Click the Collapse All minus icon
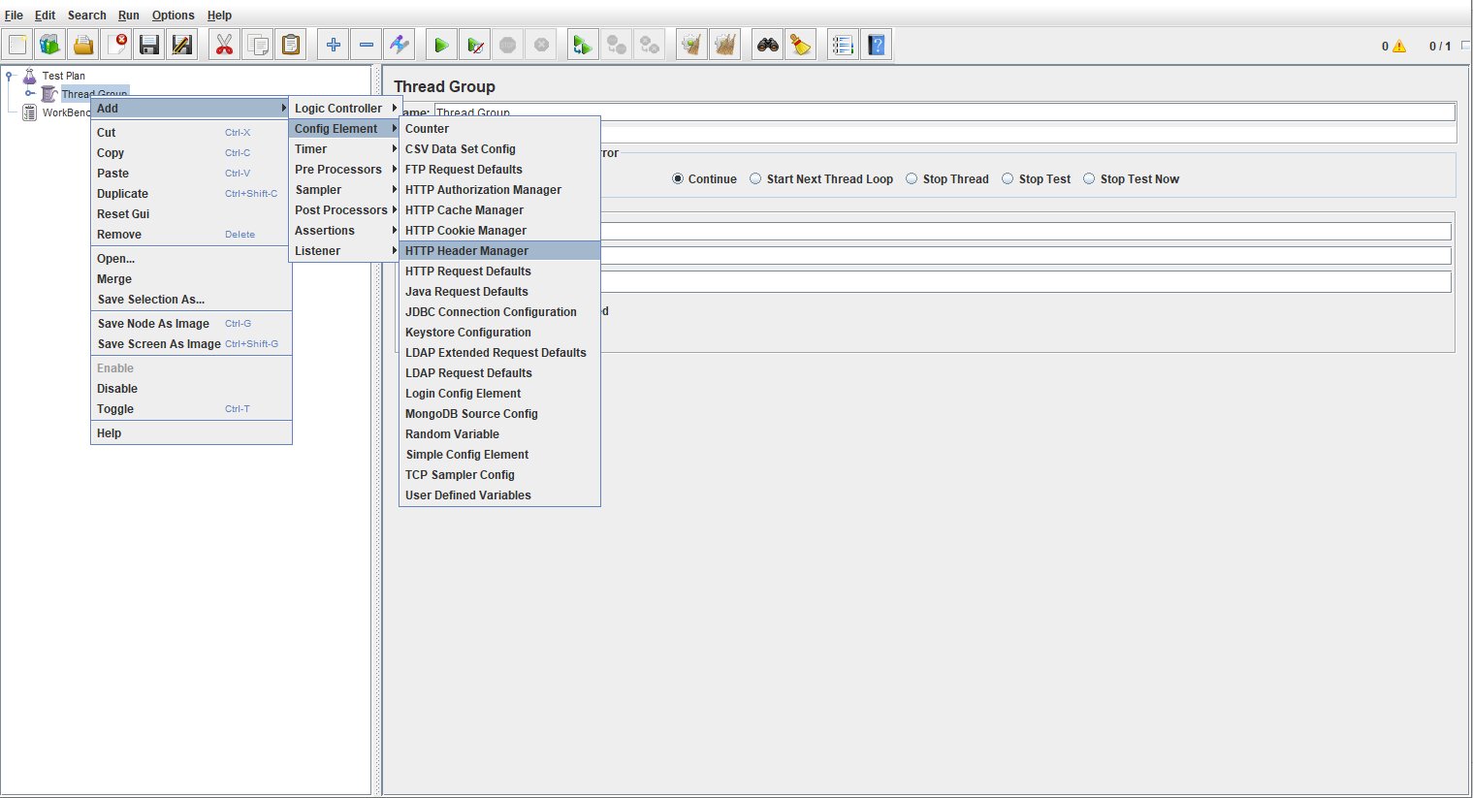This screenshot has height=798, width=1473. pyautogui.click(x=367, y=45)
